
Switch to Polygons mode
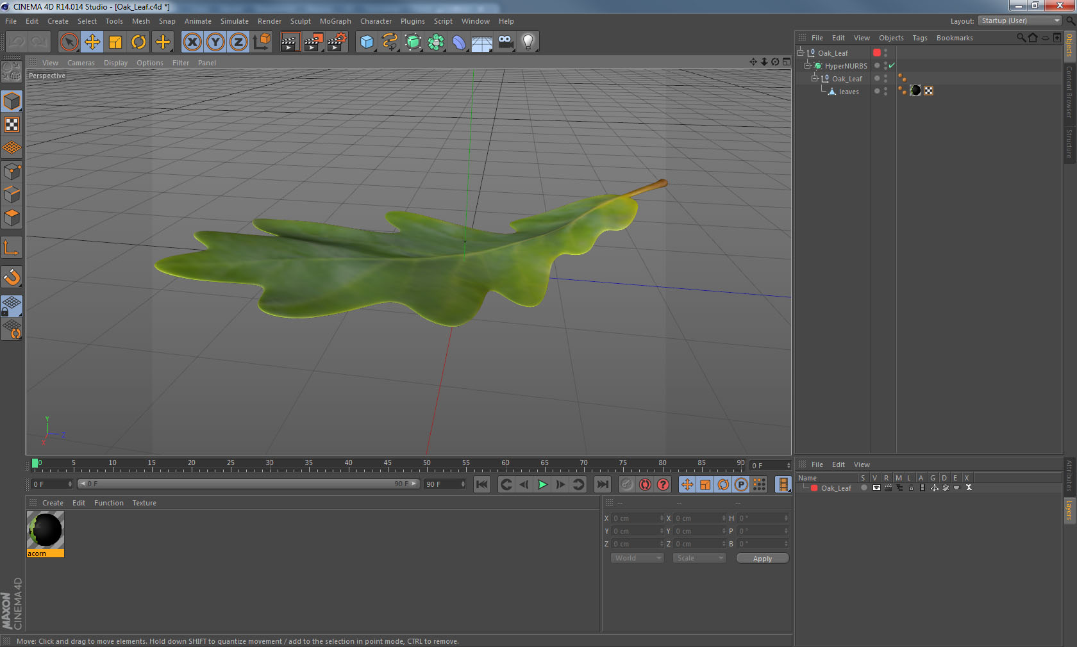click(12, 218)
